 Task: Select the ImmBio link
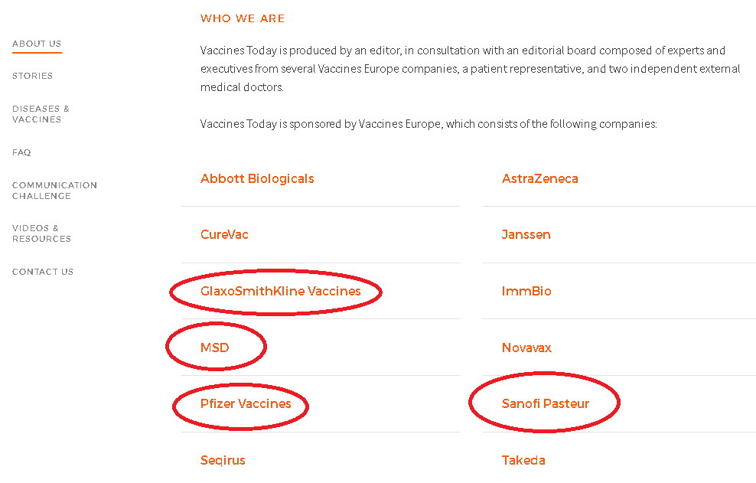[526, 291]
